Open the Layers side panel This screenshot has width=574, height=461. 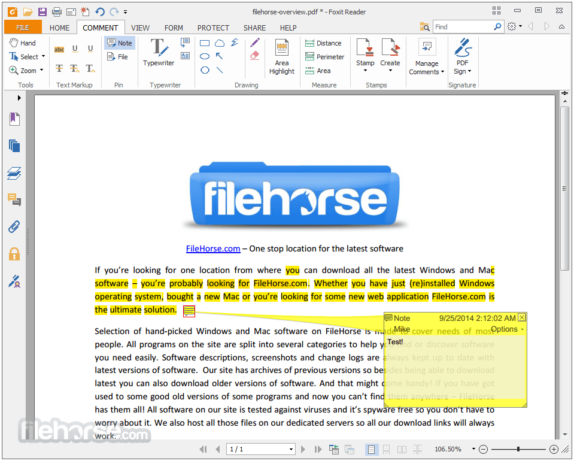14,173
